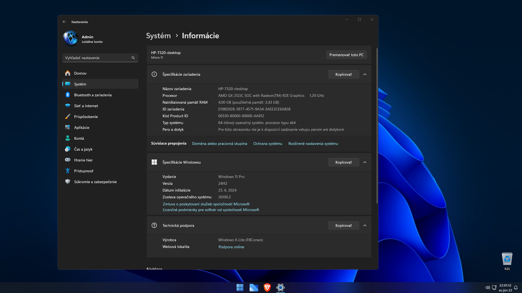The height and width of the screenshot is (293, 522).
Task: Click the processor value AMD GX-212JC SOC
Action: [271, 96]
